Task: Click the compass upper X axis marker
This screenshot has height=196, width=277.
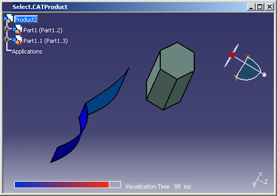Action: [x=248, y=57]
